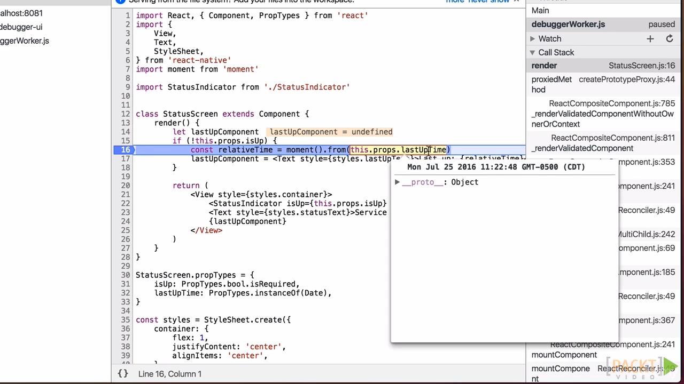
Task: Open ReactCompositeComponent.js:811 source link
Action: point(613,138)
